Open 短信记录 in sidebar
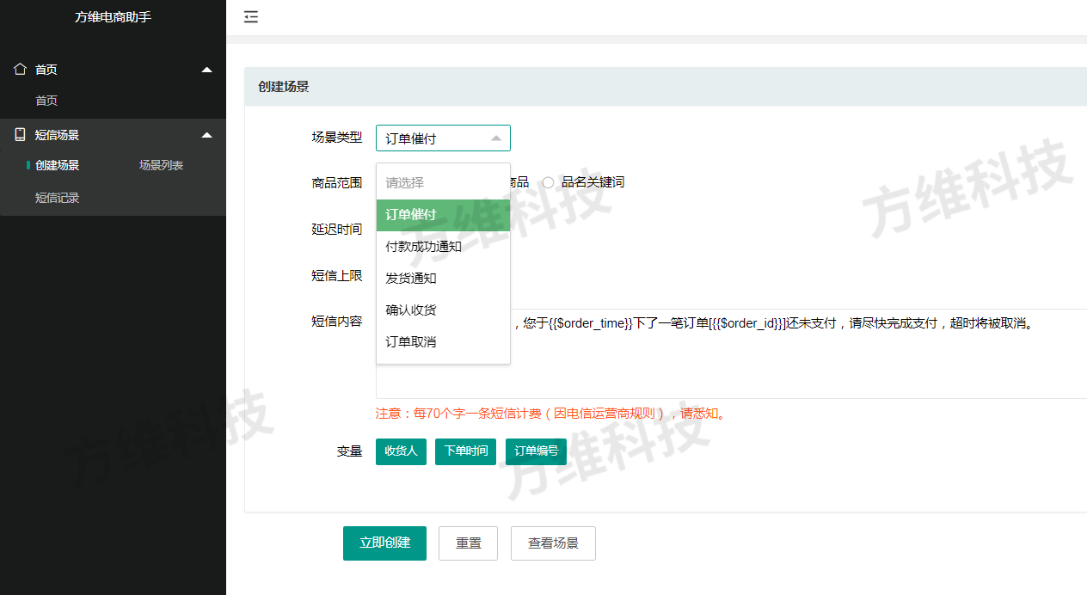The image size is (1087, 595). click(x=58, y=198)
